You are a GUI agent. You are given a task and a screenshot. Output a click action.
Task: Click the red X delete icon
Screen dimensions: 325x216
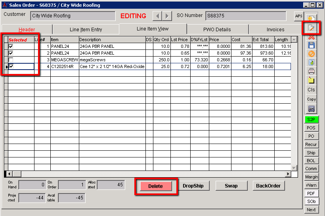[x=312, y=37]
